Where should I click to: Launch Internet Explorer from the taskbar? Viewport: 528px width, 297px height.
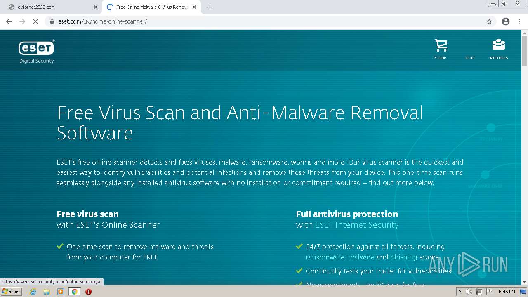tap(33, 292)
